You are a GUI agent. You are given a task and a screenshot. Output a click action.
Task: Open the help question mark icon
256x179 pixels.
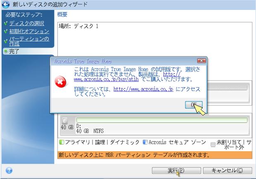tap(9, 170)
